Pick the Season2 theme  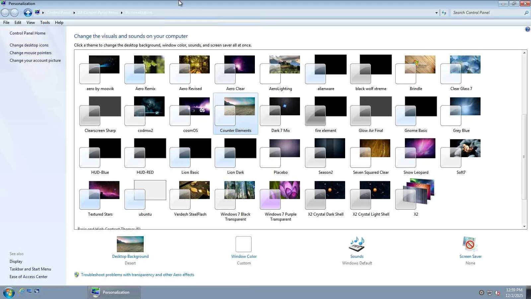tap(326, 156)
